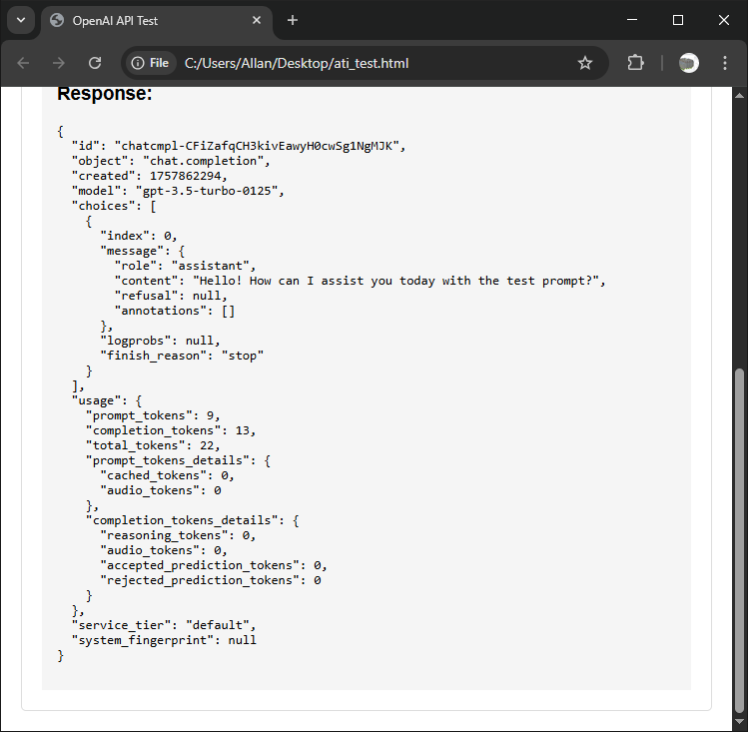Viewport: 748px width, 732px height.
Task: Click the "service_tier": "default" line
Action: pos(164,625)
